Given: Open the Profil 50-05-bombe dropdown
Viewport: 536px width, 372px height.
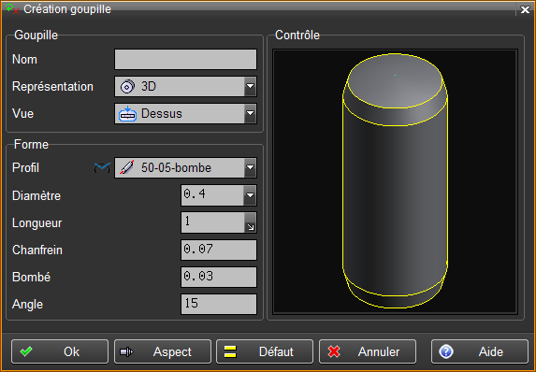Looking at the screenshot, I should pos(250,167).
